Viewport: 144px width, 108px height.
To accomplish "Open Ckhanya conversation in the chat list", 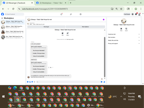I will pos(13,22).
